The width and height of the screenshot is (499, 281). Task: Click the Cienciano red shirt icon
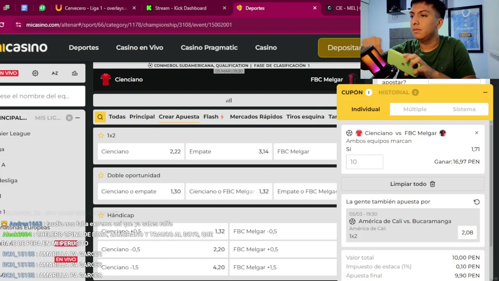coord(106,79)
